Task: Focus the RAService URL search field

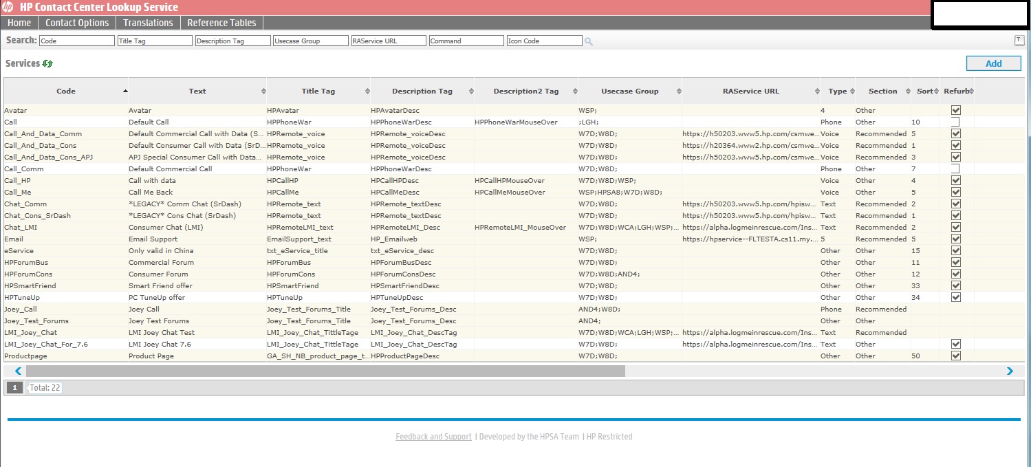Action: tap(389, 41)
